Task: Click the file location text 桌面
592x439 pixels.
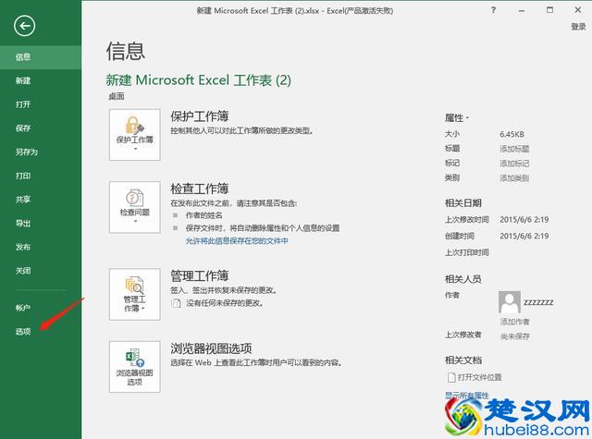Action: coord(117,96)
